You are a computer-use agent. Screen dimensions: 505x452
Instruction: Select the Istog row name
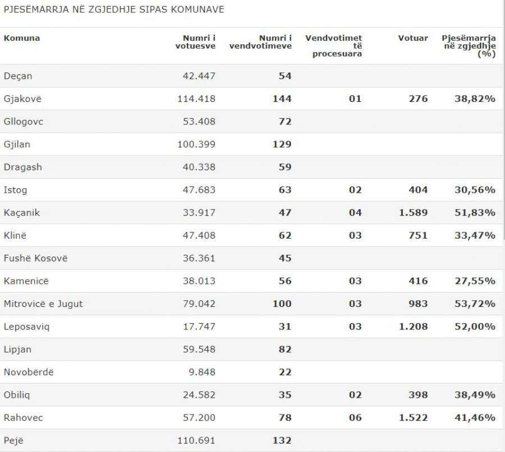pos(15,190)
